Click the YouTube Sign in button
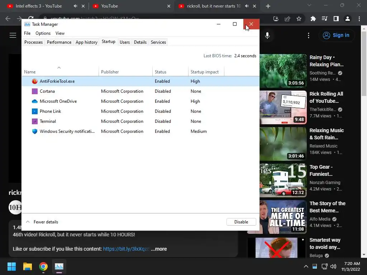This screenshot has width=367, height=275. (336, 35)
